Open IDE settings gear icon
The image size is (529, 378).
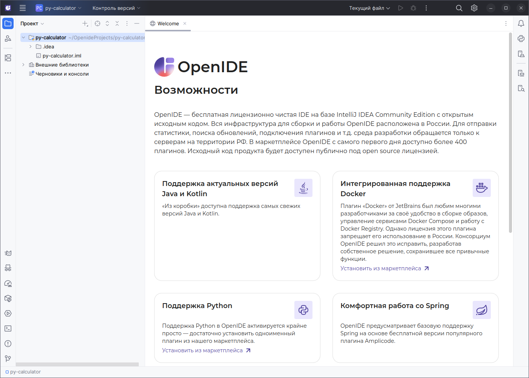tap(474, 8)
